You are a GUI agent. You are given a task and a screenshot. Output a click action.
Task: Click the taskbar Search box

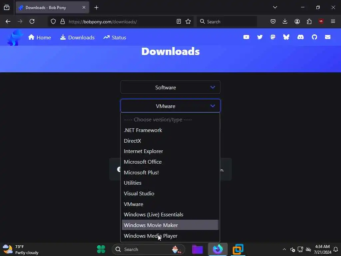[x=149, y=249]
